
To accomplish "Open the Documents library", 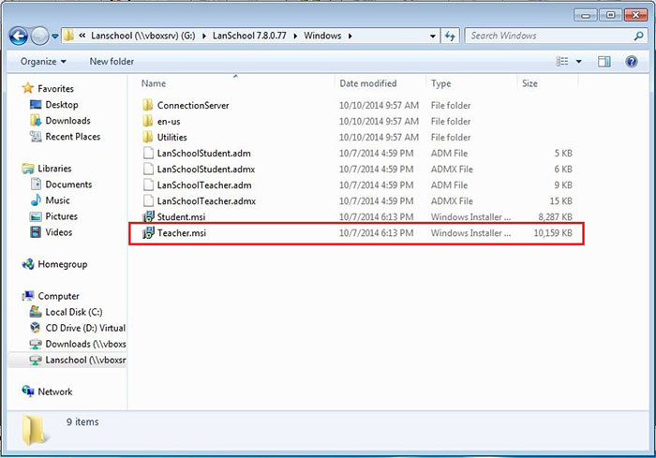I will coord(68,185).
